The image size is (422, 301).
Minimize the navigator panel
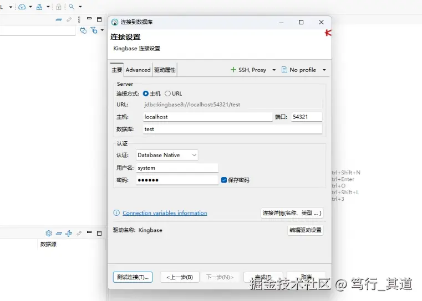click(x=89, y=18)
